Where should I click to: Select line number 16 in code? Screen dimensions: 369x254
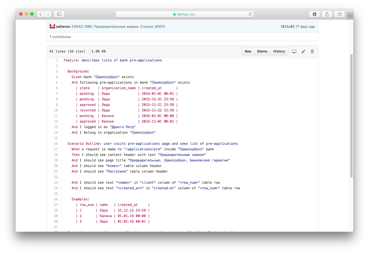pyautogui.click(x=56, y=144)
